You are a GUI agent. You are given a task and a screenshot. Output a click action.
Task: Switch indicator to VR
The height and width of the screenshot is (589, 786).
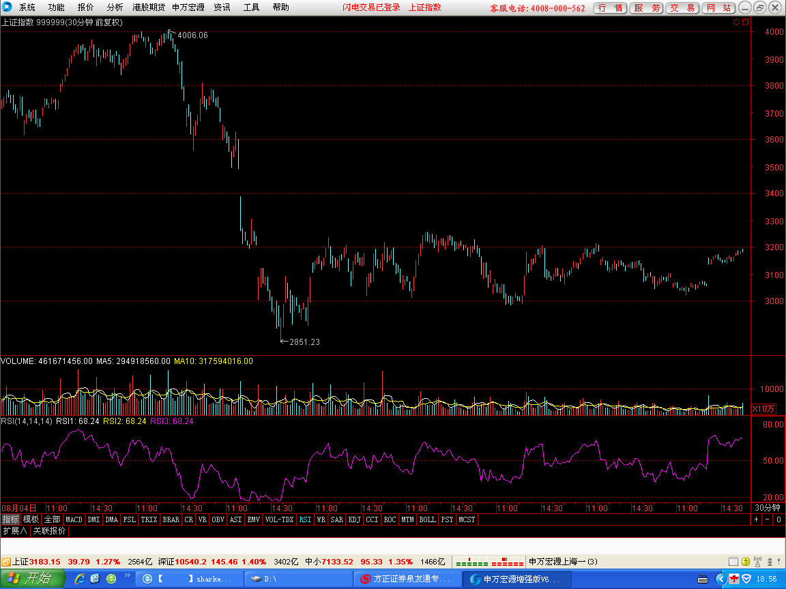(203, 519)
